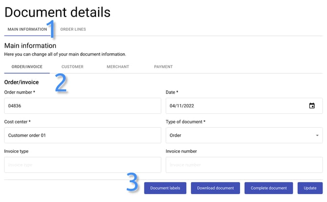Select the Type of document field showing Order

tap(239, 135)
